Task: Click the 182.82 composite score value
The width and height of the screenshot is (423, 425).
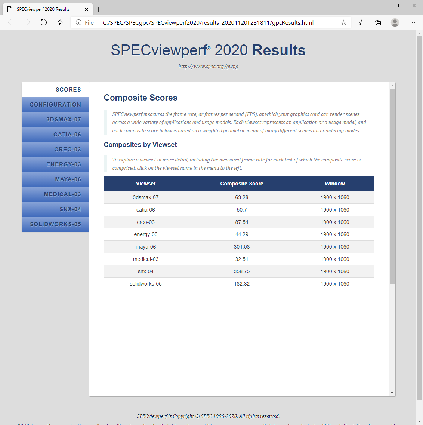Action: tap(242, 284)
